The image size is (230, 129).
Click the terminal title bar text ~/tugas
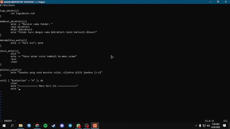point(40,2)
